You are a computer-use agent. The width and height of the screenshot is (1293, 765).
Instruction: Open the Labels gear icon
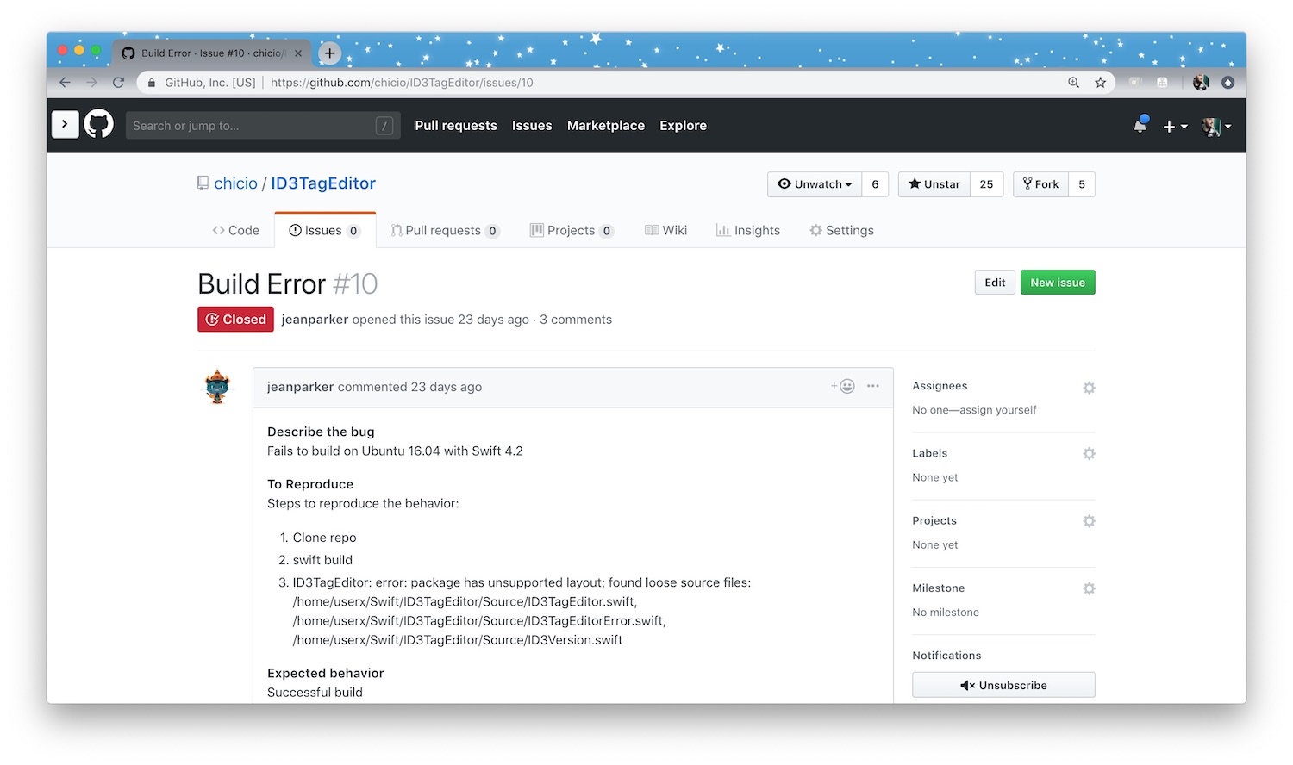click(1089, 454)
